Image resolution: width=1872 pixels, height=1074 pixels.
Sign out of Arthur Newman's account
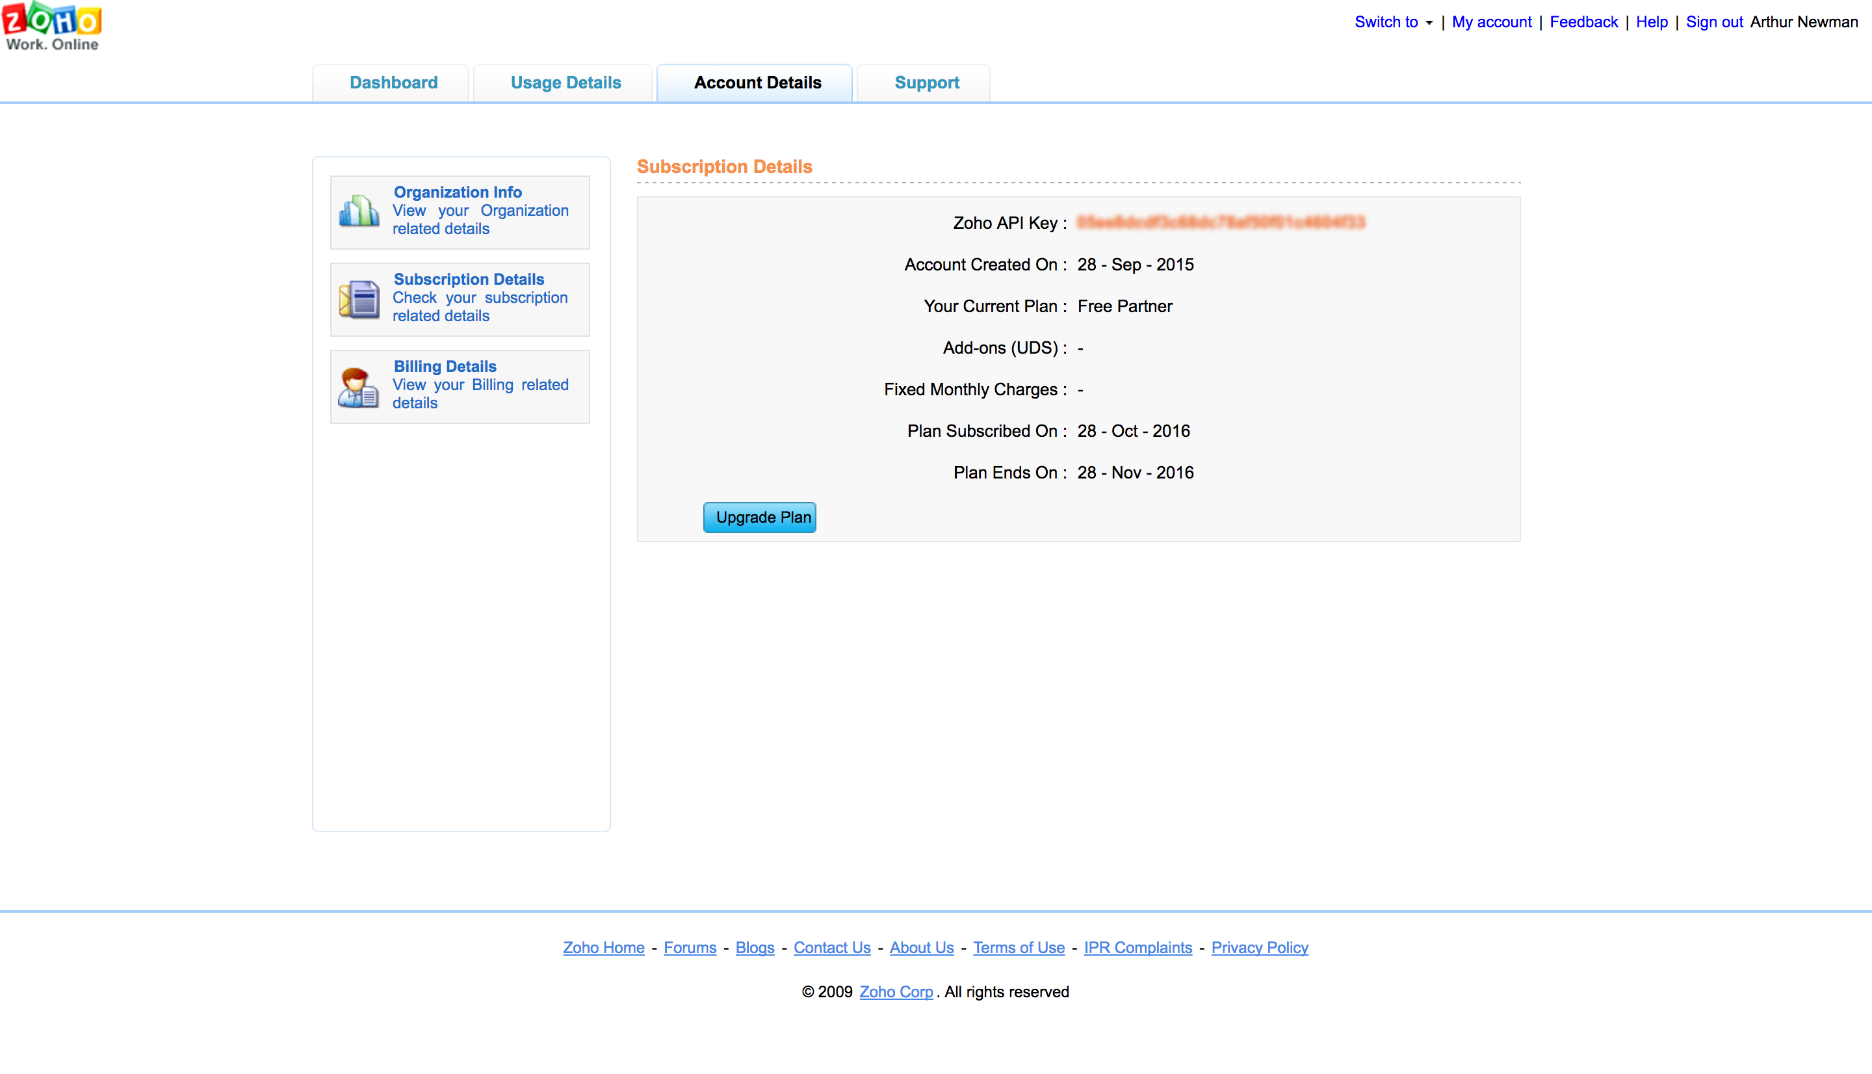[x=1713, y=21]
